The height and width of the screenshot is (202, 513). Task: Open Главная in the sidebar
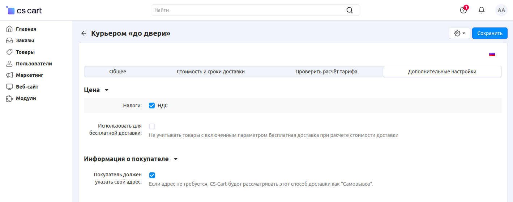[x=26, y=29]
